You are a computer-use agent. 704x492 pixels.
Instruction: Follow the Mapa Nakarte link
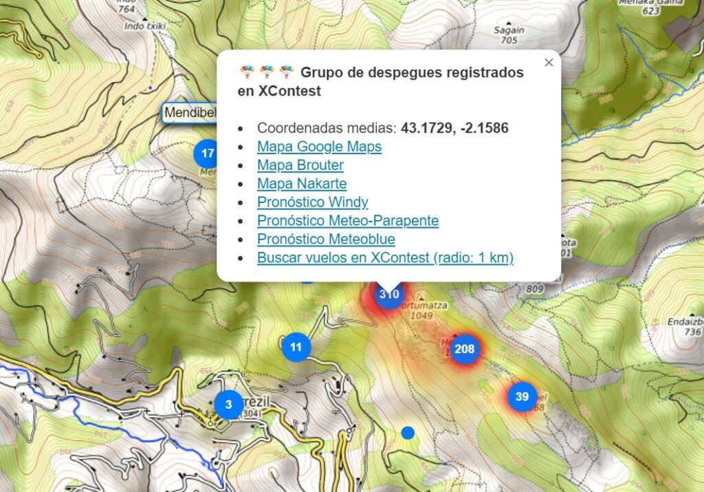coord(302,183)
